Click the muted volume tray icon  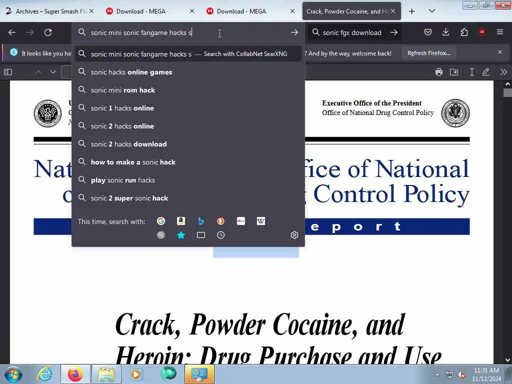tap(462, 375)
